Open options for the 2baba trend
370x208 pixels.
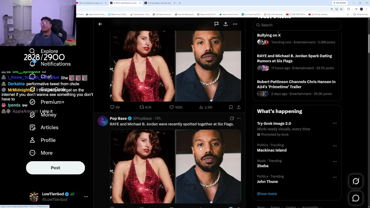335,161
